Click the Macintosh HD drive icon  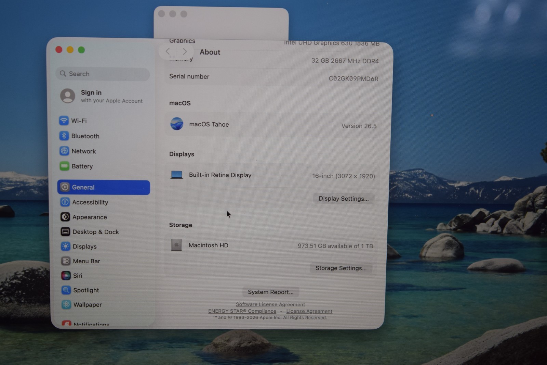[x=176, y=245]
